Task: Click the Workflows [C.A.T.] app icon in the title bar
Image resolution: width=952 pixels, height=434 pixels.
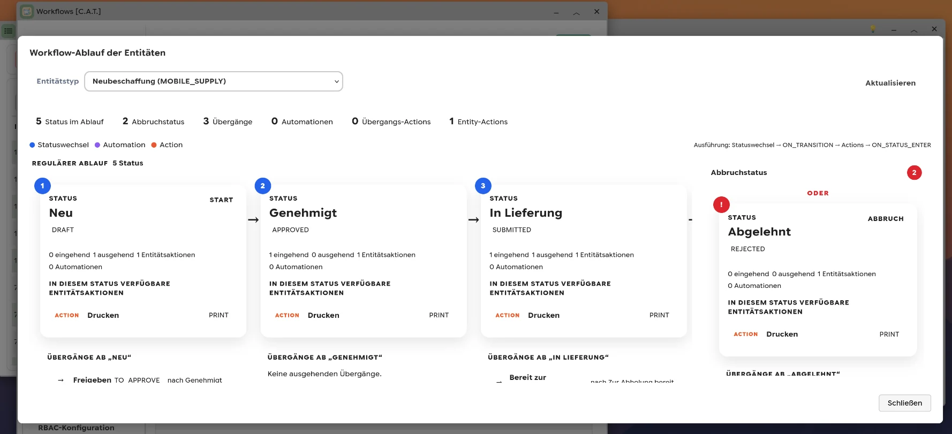Action: (27, 11)
